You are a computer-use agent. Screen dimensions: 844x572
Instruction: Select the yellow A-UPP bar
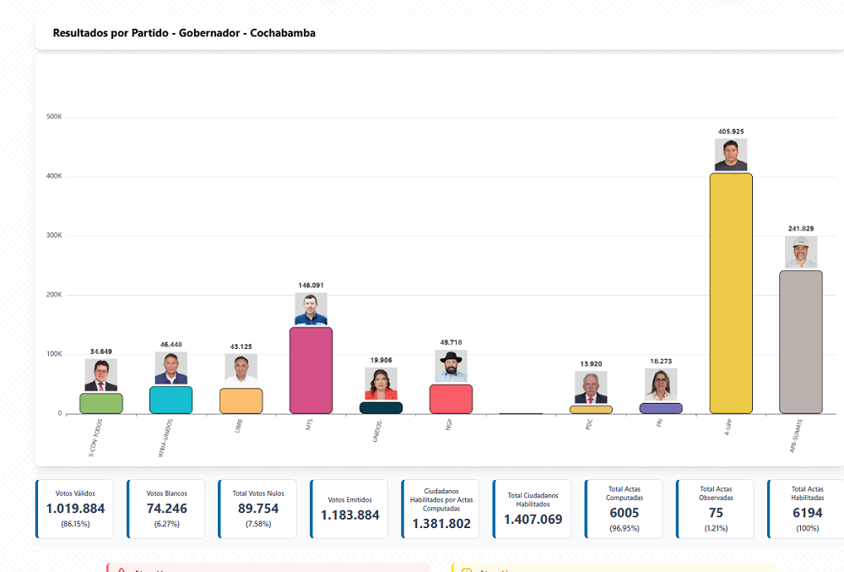[731, 293]
